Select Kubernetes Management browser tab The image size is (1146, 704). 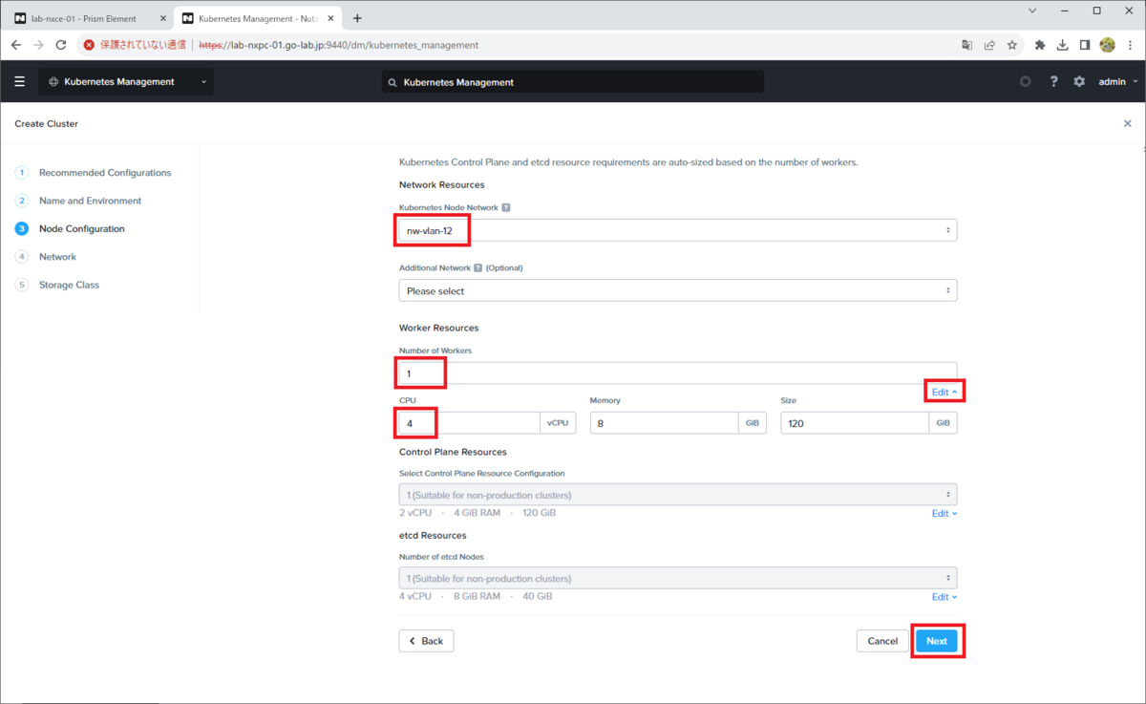tap(260, 18)
